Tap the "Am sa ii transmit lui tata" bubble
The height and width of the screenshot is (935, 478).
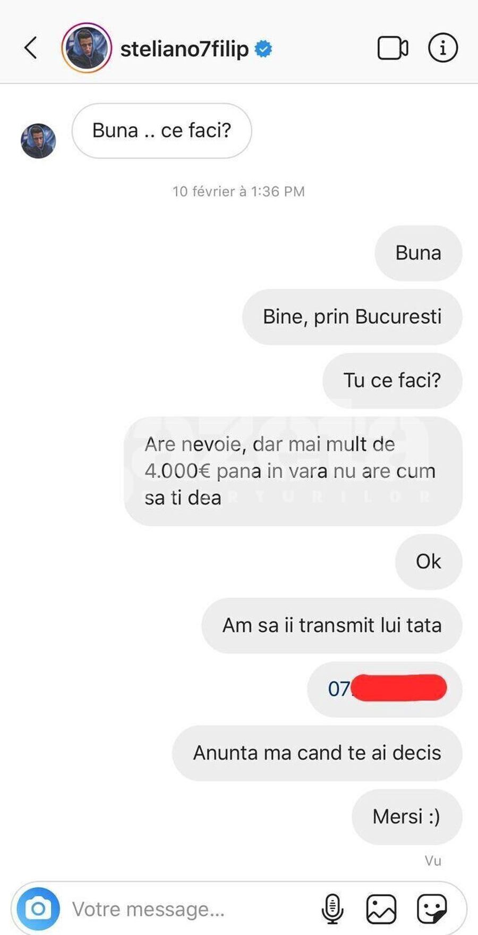(x=332, y=626)
